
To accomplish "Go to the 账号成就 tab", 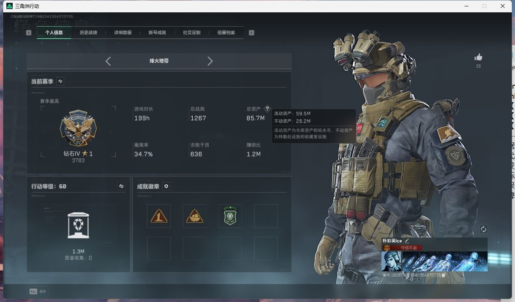I will (x=157, y=33).
